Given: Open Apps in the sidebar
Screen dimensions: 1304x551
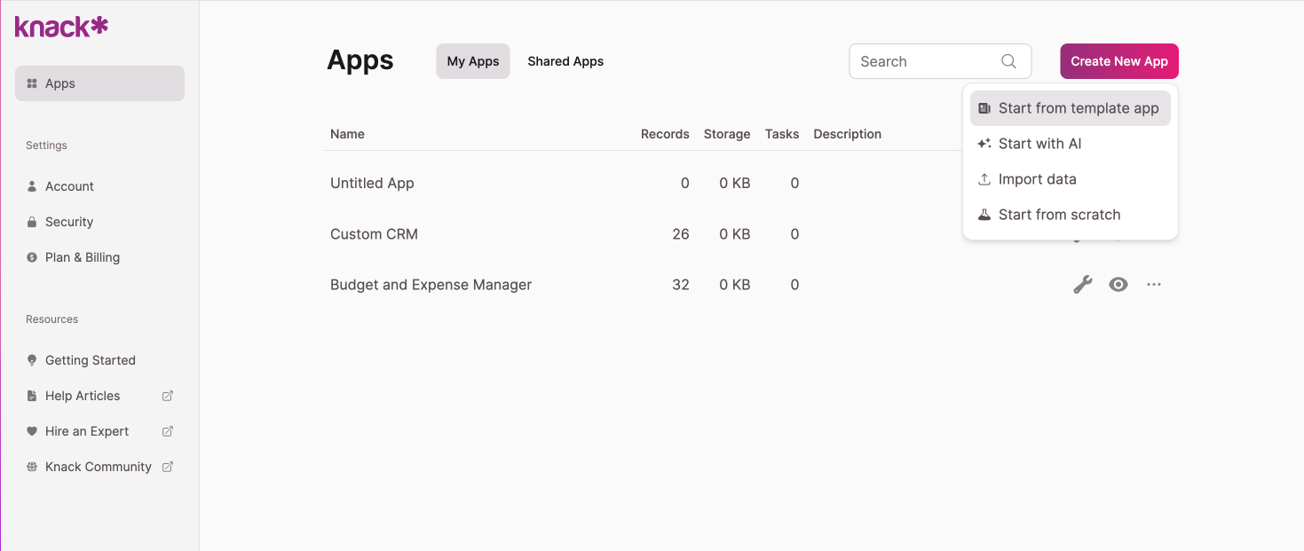Looking at the screenshot, I should 99,83.
